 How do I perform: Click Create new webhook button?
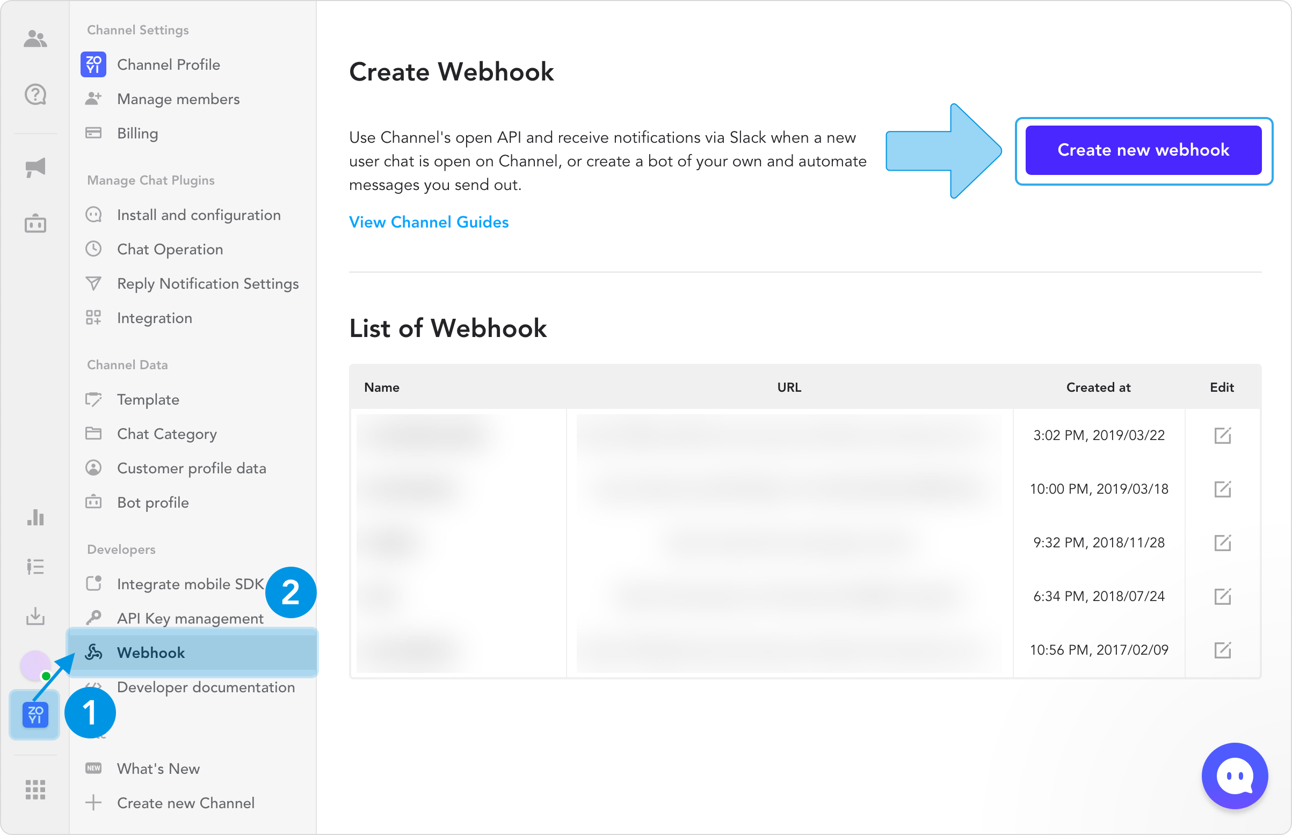click(x=1143, y=150)
